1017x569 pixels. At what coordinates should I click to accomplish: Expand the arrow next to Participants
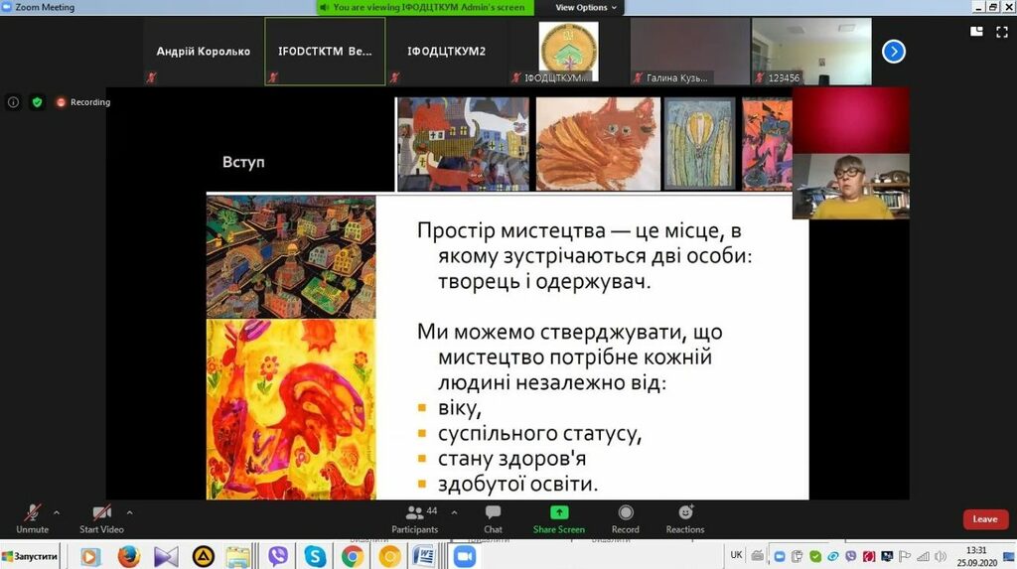pyautogui.click(x=455, y=513)
